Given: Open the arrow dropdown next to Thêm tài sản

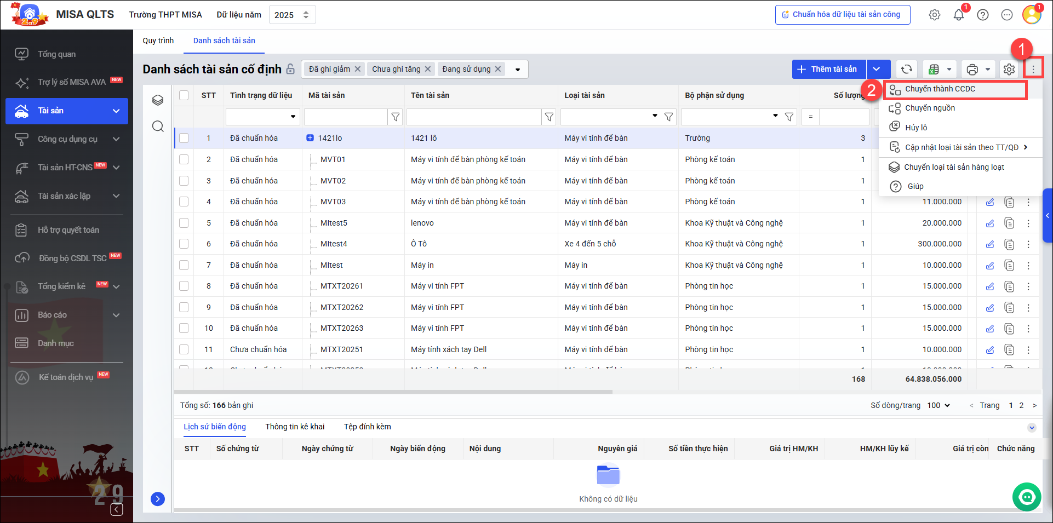Looking at the screenshot, I should pos(877,70).
